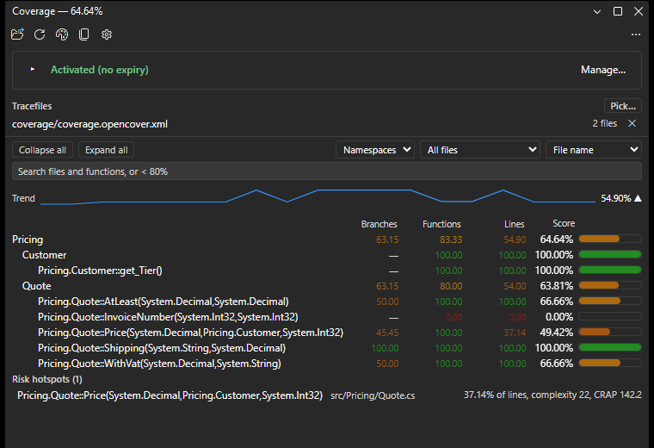Open tracefile folder icon in toolbar

coord(17,34)
